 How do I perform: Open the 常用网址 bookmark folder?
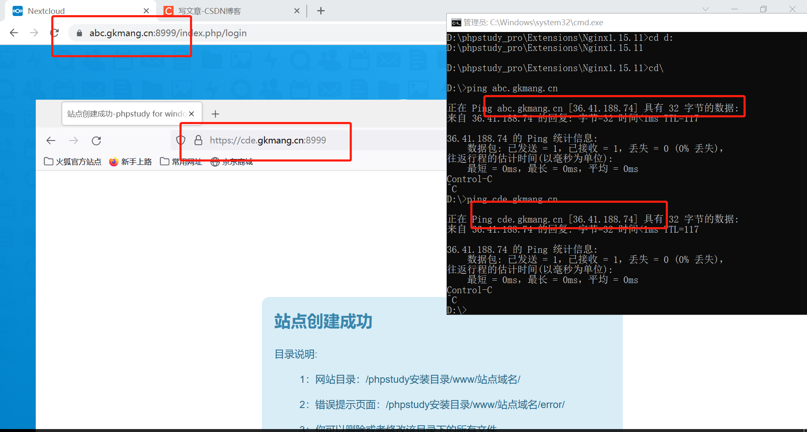181,162
